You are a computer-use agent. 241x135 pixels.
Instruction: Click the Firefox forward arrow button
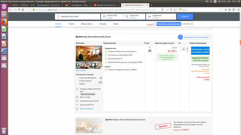coord(15,10)
